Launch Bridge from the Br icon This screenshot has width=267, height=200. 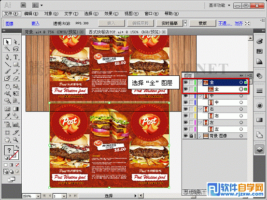23,5
